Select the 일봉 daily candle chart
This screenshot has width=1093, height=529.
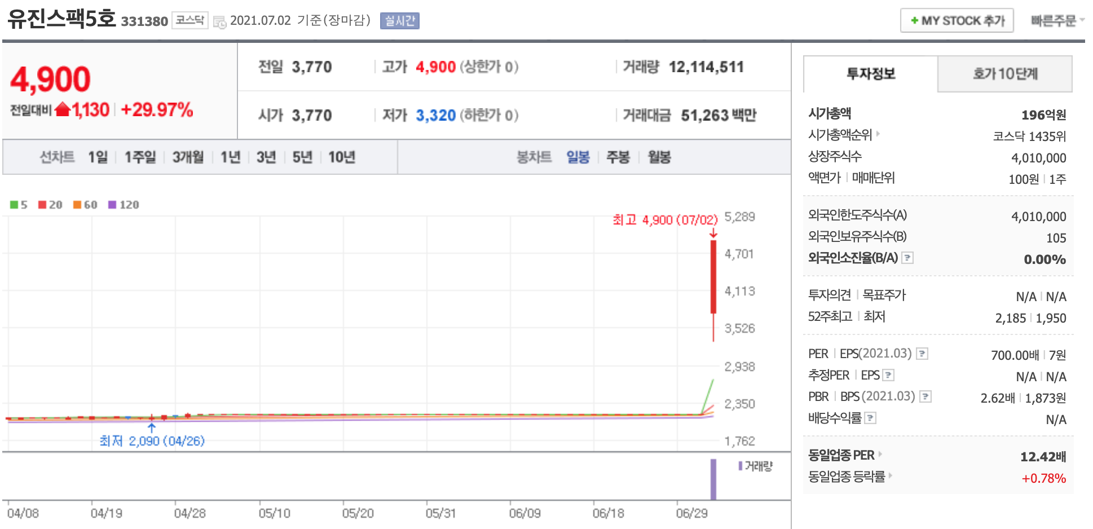click(578, 157)
